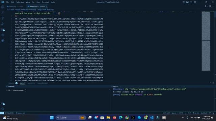Click the taskbar Search box
This screenshot has width=216, height=121.
(71, 118)
